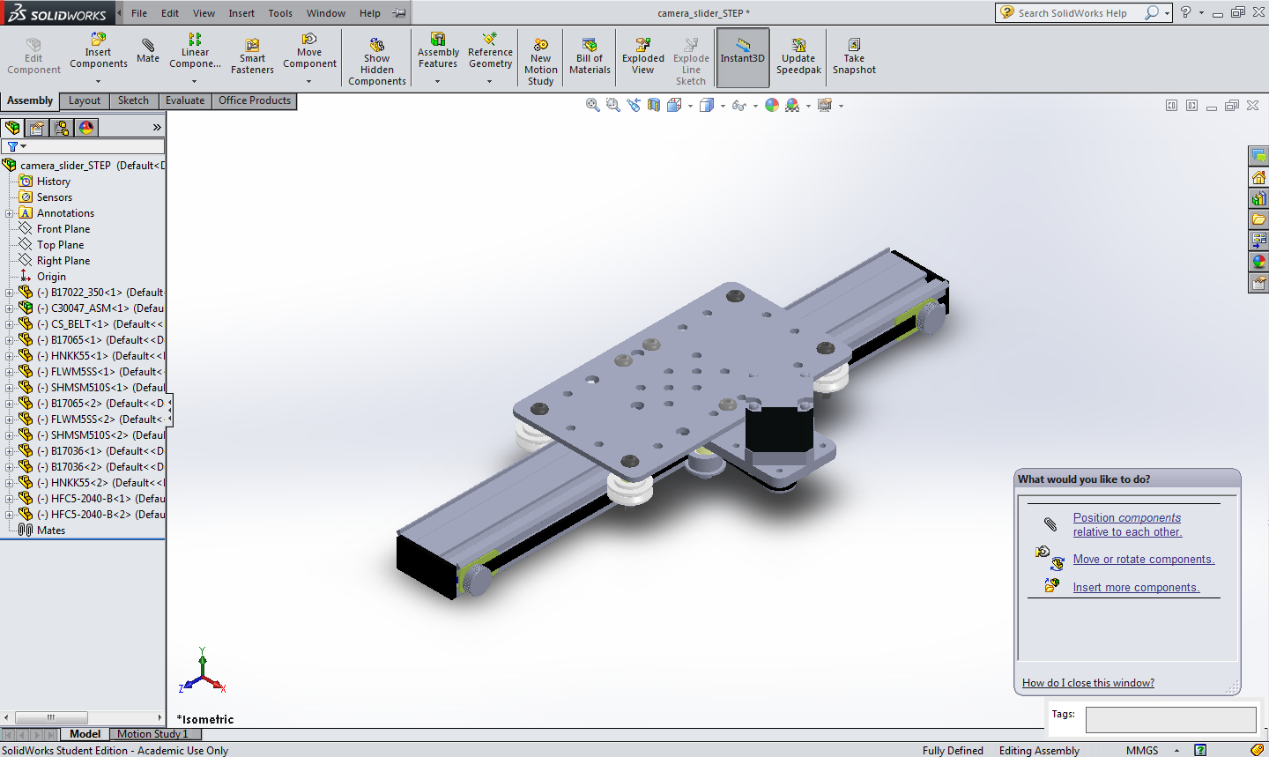Screen dimensions: 1269x757
Task: Click the feature tree horizontal scrollbar
Action: (x=51, y=717)
